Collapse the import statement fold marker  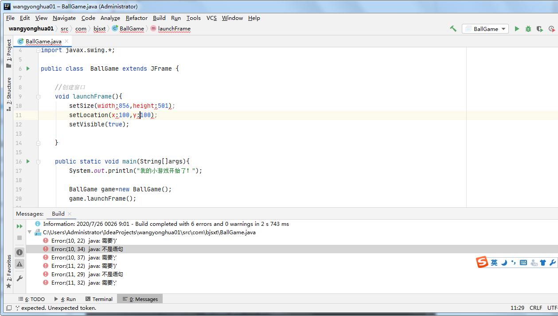[x=39, y=50]
